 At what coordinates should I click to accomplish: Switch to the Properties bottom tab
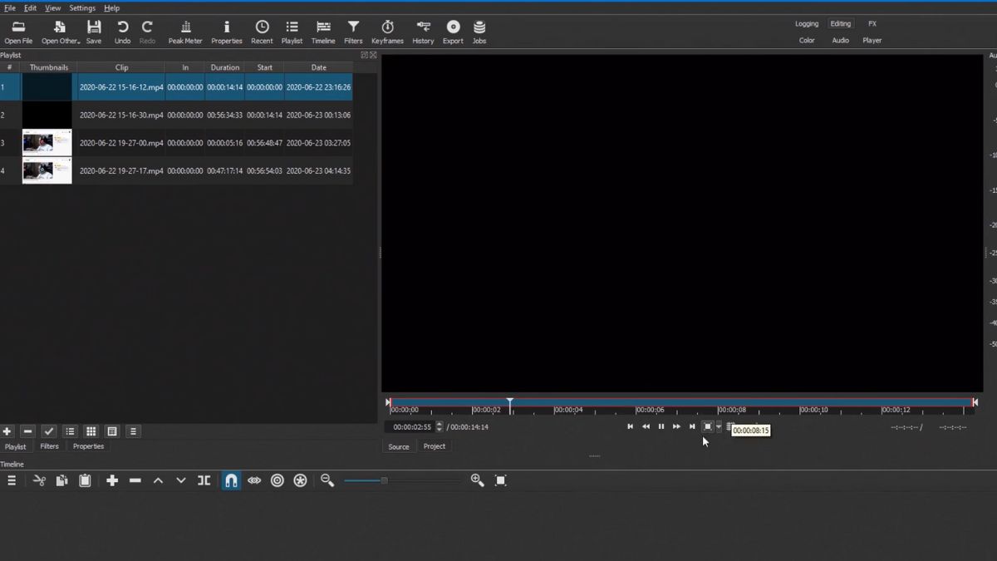(x=88, y=446)
